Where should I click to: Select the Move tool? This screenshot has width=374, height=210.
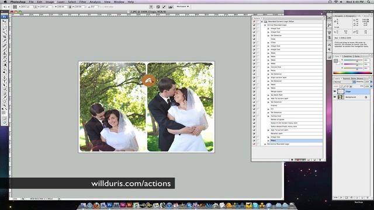[4, 21]
